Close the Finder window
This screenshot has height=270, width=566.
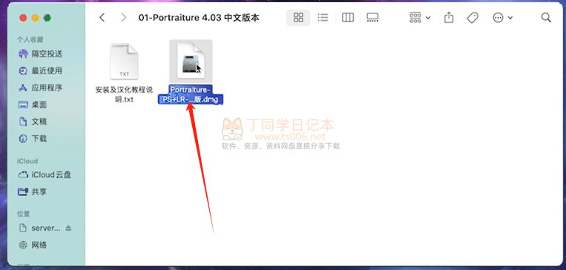tap(23, 18)
